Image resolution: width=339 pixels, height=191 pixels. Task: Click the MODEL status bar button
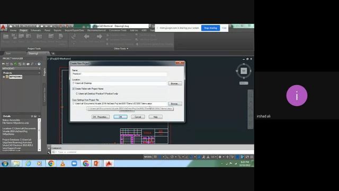pos(148,157)
